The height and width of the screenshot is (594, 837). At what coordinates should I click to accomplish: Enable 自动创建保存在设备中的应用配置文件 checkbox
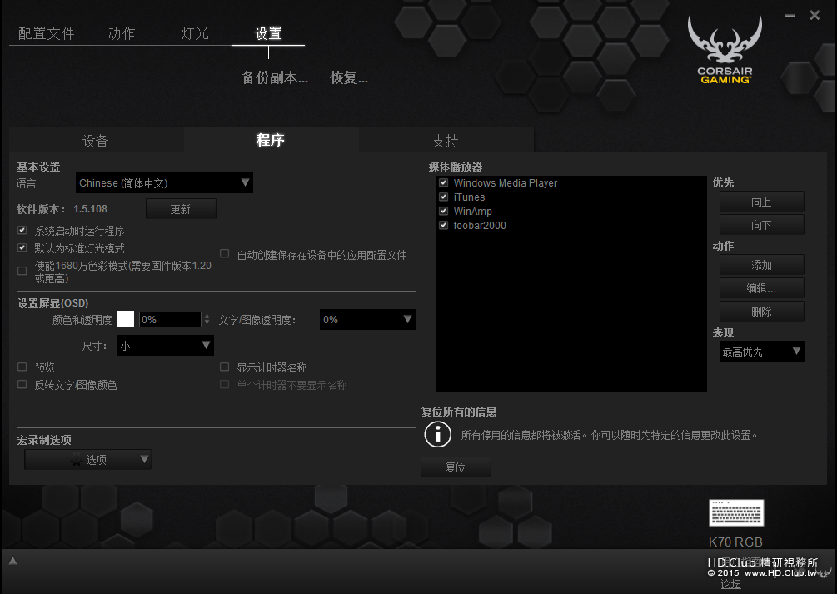click(225, 254)
